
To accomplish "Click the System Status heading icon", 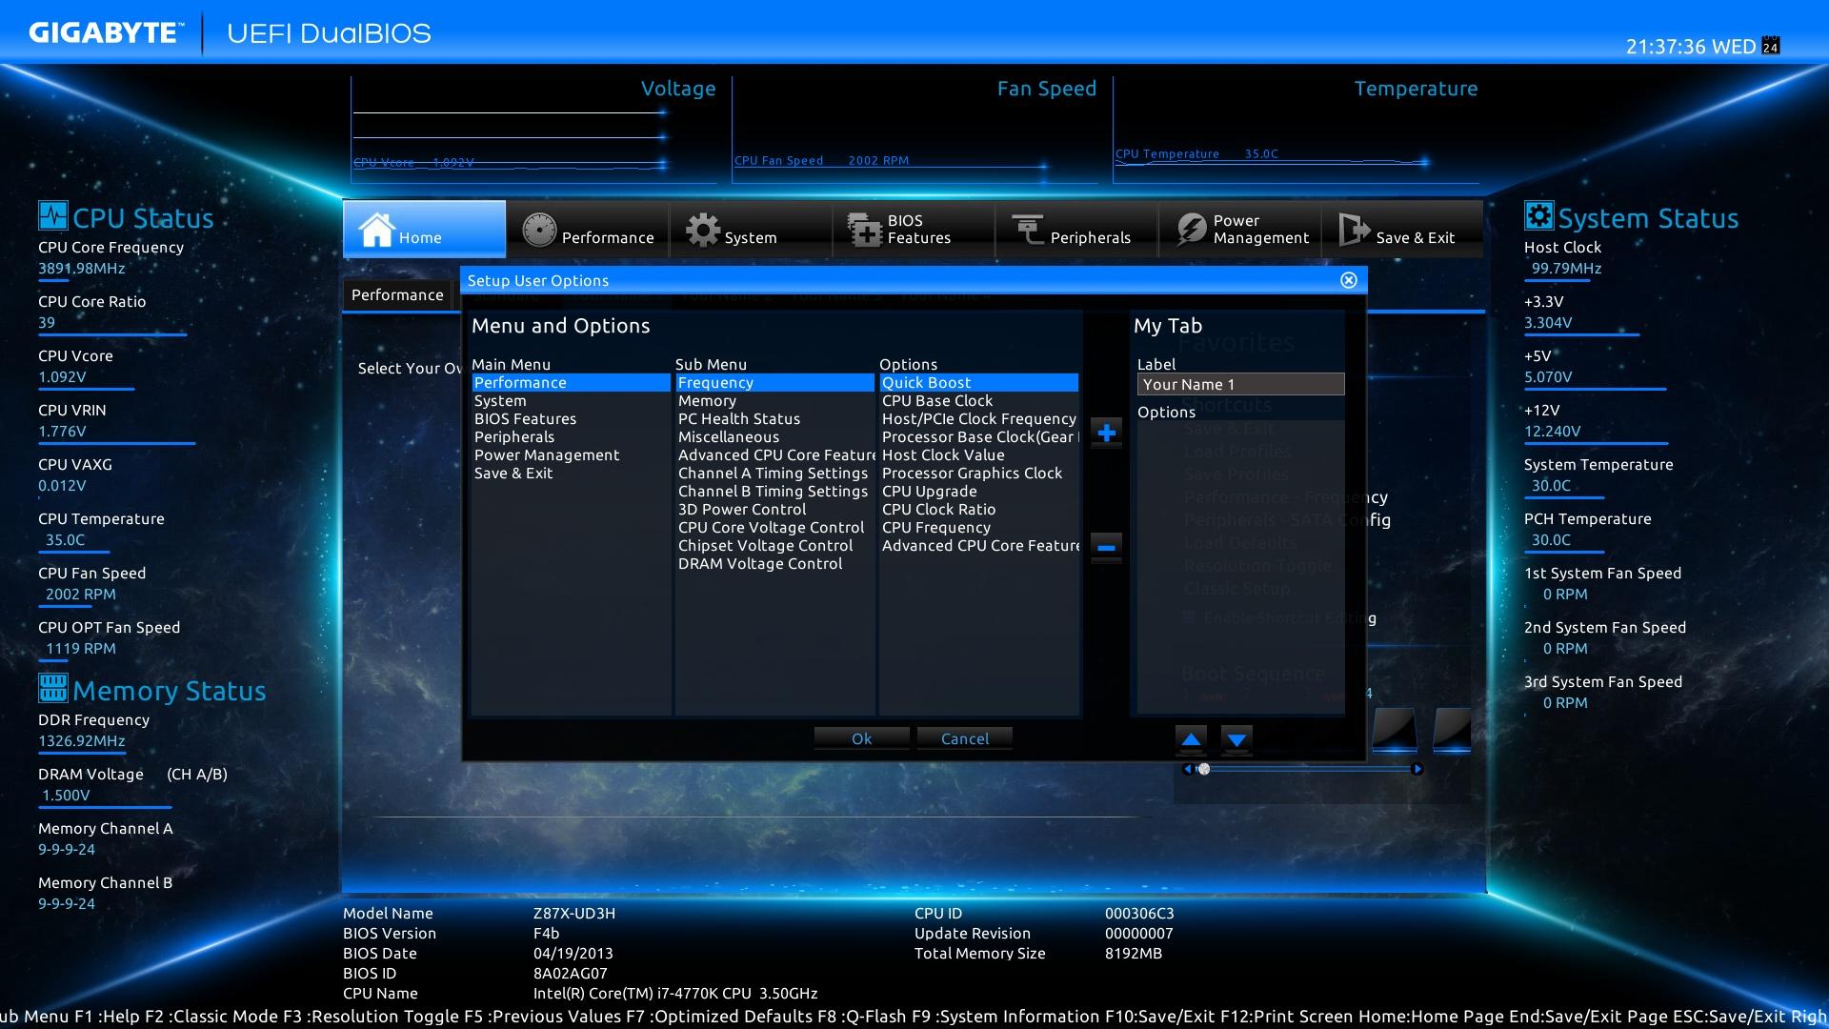I will coord(1538,216).
